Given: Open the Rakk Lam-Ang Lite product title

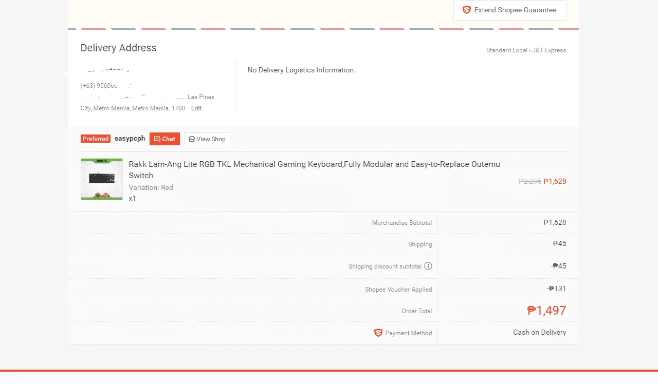Looking at the screenshot, I should coord(314,169).
